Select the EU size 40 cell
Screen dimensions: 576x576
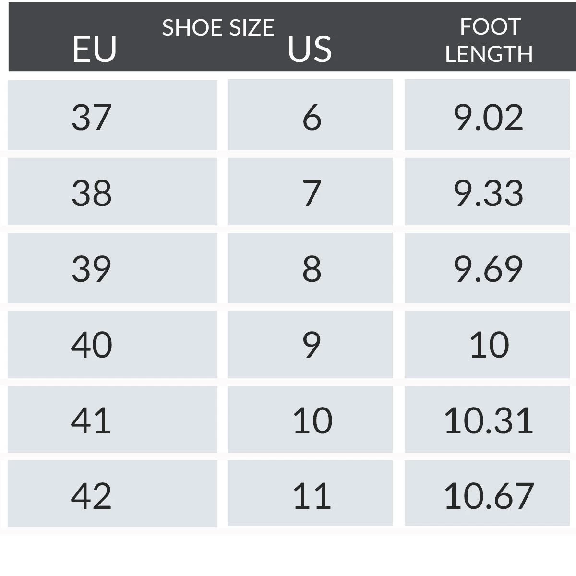pyautogui.click(x=112, y=344)
